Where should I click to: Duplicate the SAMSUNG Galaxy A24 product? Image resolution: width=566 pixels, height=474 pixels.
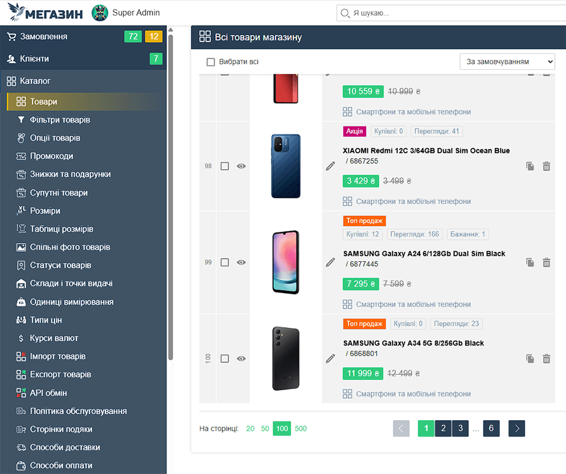tap(530, 262)
